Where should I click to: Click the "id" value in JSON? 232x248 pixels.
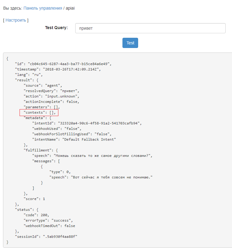coord(70,64)
